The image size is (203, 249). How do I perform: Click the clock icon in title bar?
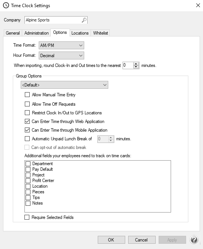pyautogui.click(x=6, y=5)
